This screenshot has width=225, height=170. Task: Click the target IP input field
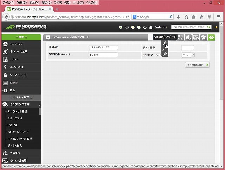click(103, 48)
